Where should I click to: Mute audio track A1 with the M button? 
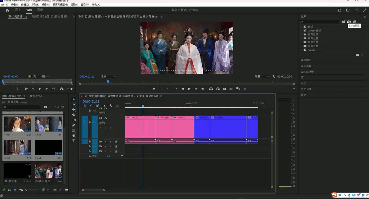106,142
